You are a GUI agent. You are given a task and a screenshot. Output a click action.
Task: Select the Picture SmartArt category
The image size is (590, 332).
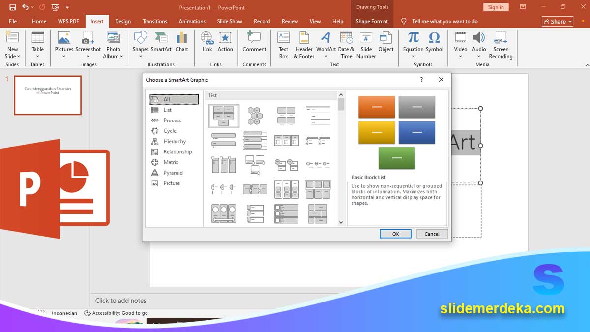point(174,183)
